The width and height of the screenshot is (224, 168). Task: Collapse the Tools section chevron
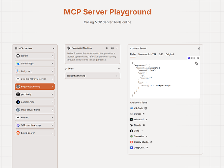[x=119, y=69]
